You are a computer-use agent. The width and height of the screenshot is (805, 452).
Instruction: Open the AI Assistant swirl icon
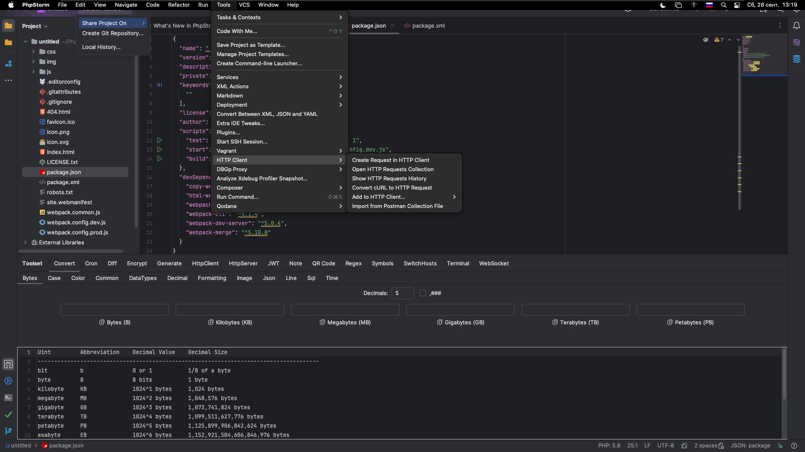[796, 42]
